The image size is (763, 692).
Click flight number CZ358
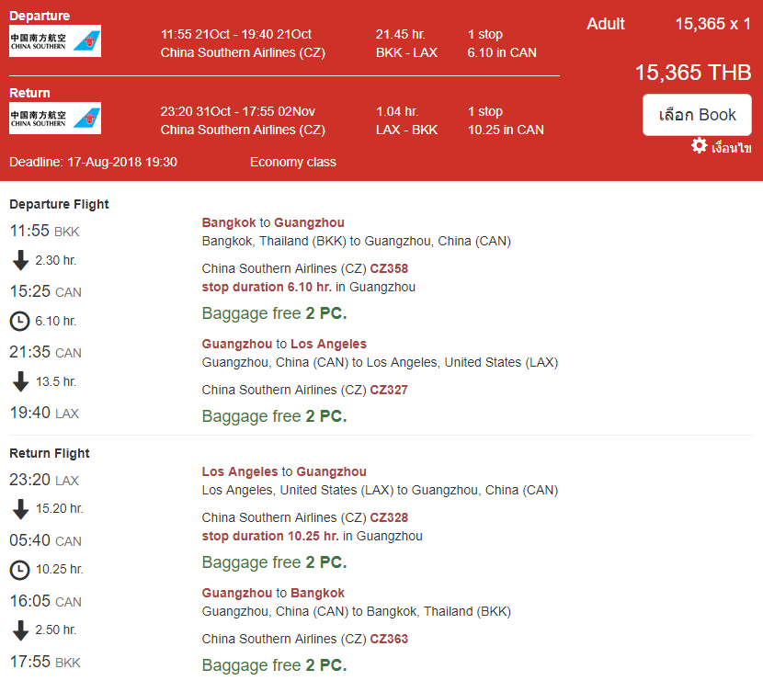click(x=389, y=268)
